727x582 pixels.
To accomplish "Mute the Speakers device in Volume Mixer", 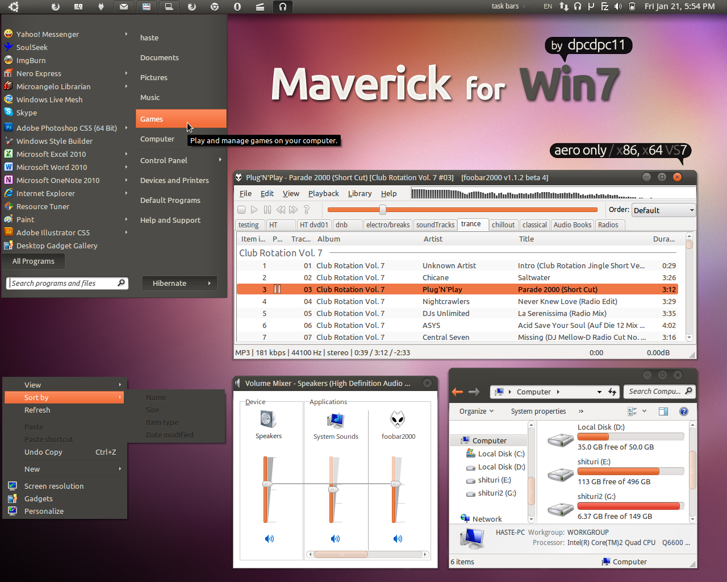I will [269, 539].
